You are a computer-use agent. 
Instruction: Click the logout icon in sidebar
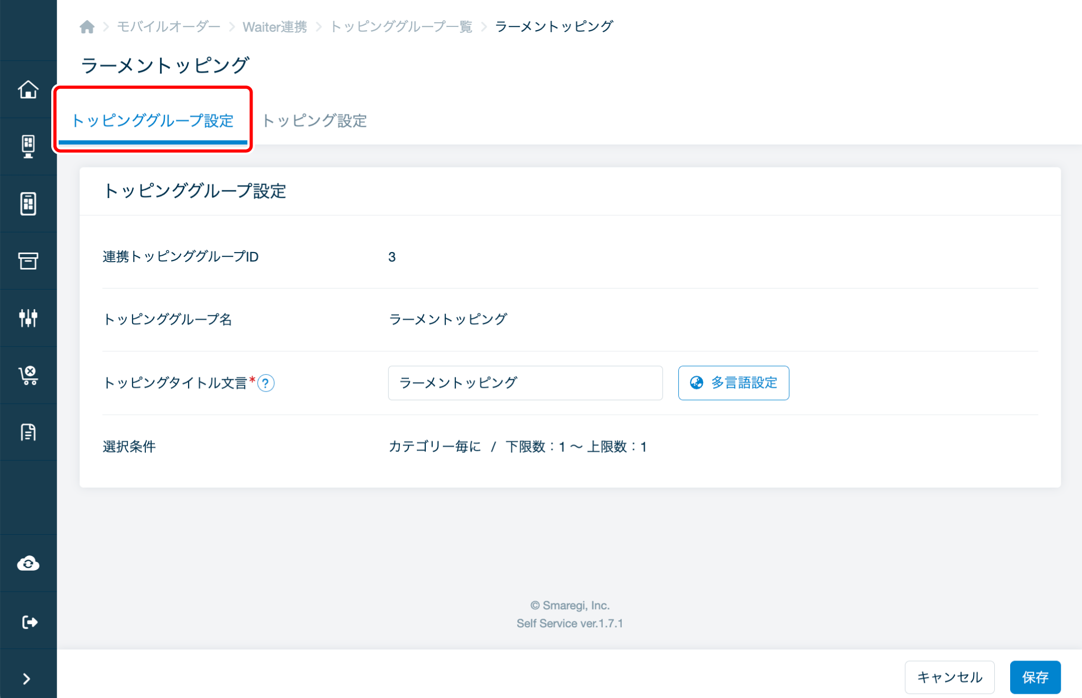click(28, 622)
